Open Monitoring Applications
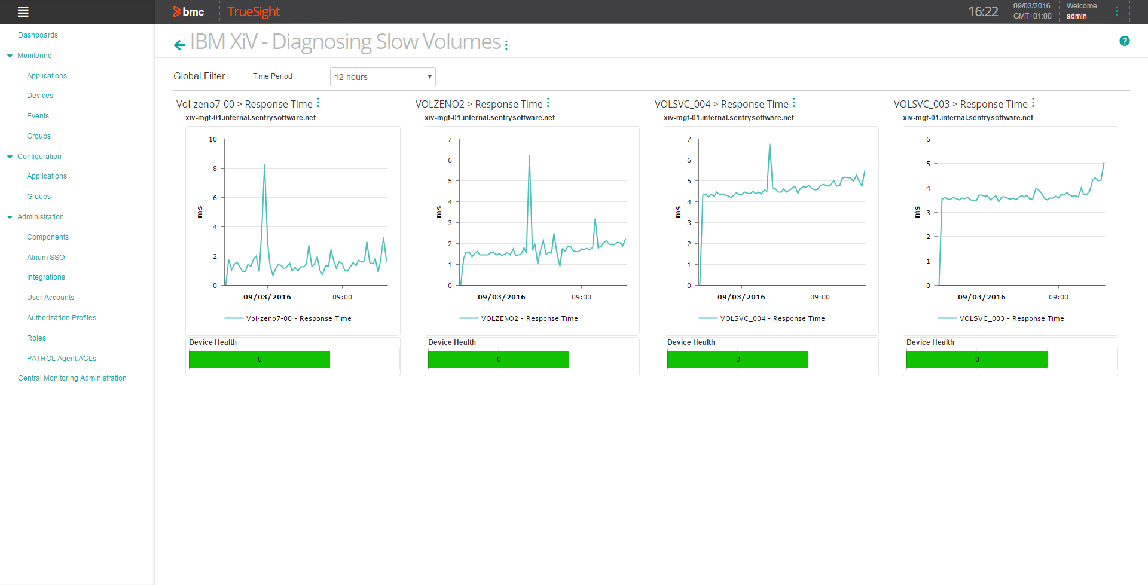The height and width of the screenshot is (585, 1148). (47, 76)
